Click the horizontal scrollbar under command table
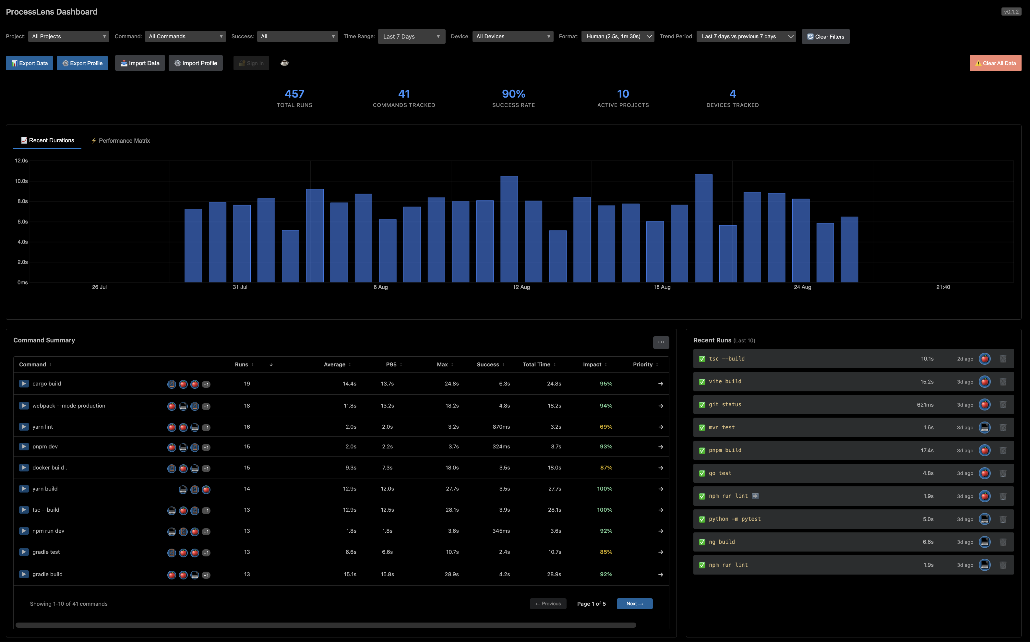1030x642 pixels. pyautogui.click(x=326, y=625)
